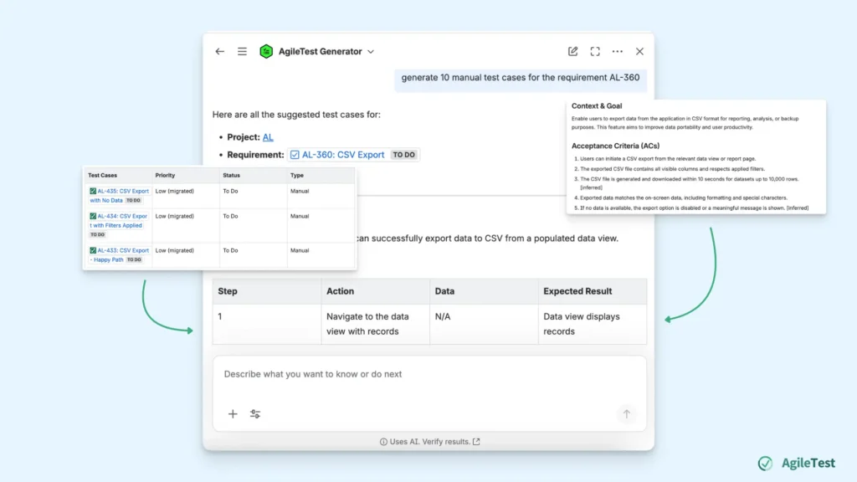Select the 'Navigate to the data view with records' cell
This screenshot has width=857, height=482.
[375, 324]
